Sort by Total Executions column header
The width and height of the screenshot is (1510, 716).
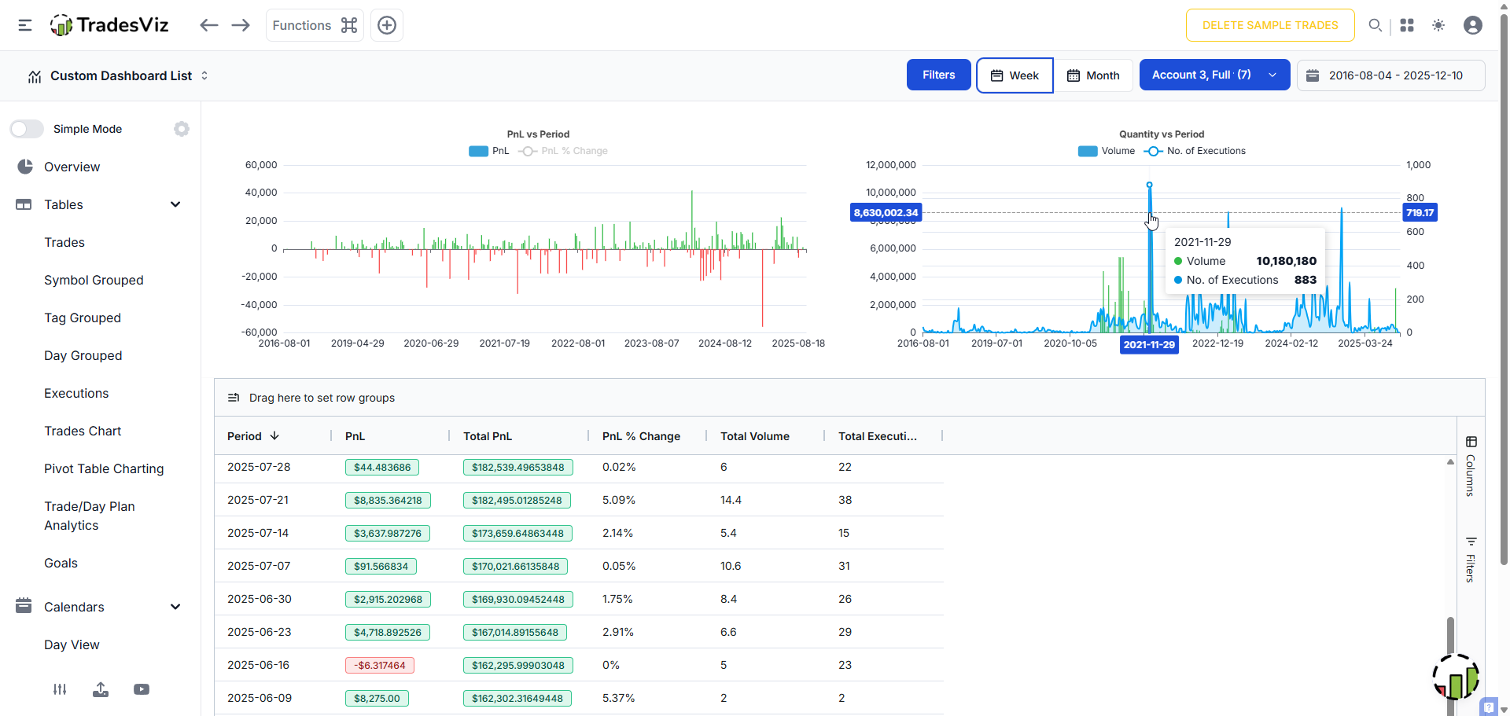[878, 436]
